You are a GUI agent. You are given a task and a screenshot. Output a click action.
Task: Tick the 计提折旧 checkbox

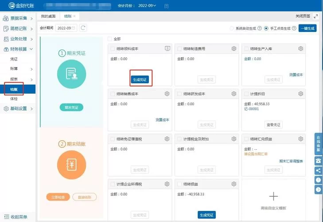(x=246, y=94)
